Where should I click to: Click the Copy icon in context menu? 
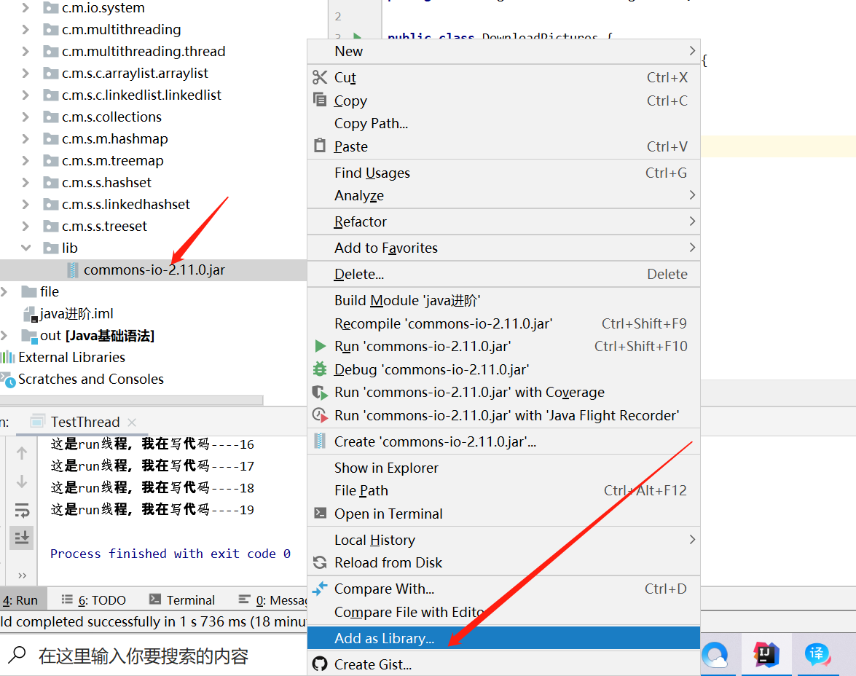point(320,100)
